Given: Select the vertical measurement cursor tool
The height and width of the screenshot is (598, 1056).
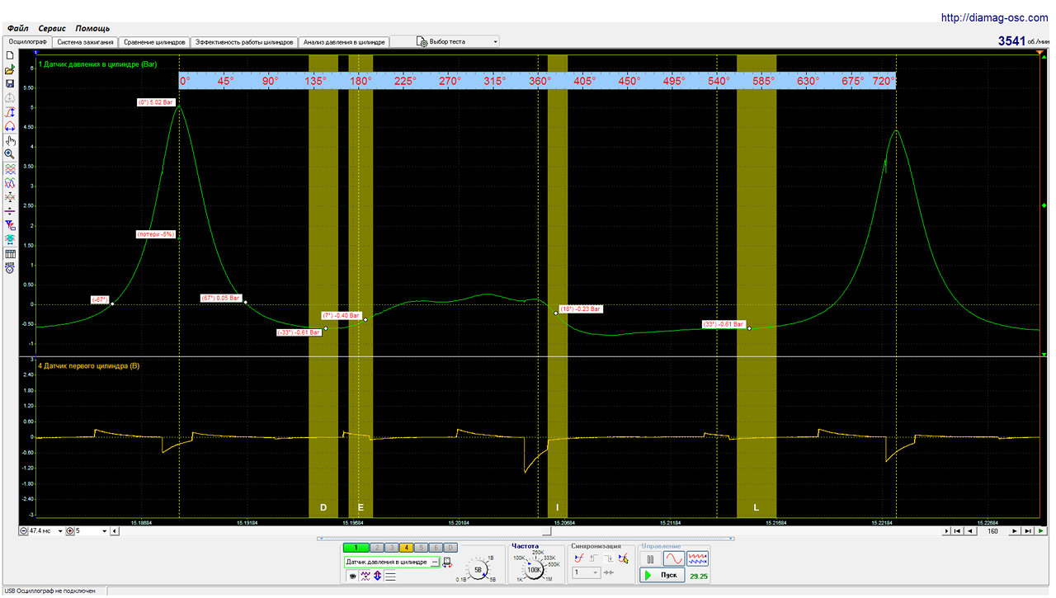Looking at the screenshot, I should point(10,112).
